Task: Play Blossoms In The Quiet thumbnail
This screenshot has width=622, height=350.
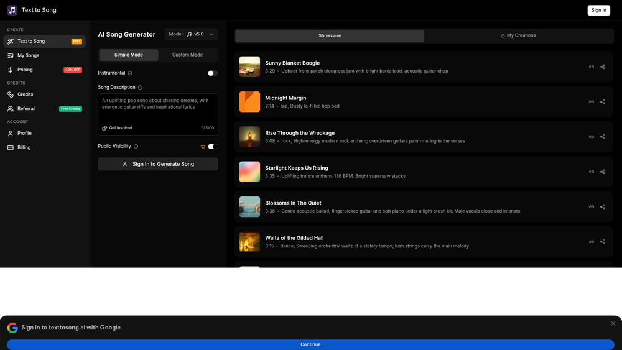Action: point(249,207)
